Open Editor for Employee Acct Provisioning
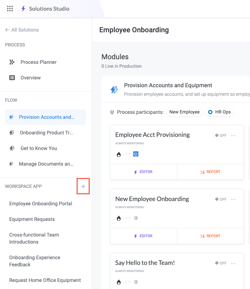 (143, 172)
